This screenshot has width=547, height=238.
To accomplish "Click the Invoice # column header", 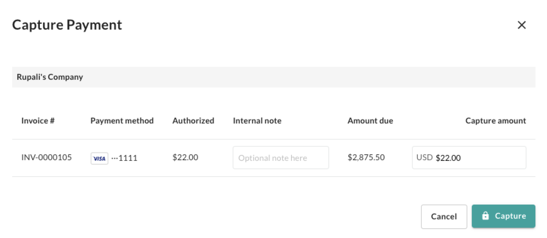I will [38, 121].
